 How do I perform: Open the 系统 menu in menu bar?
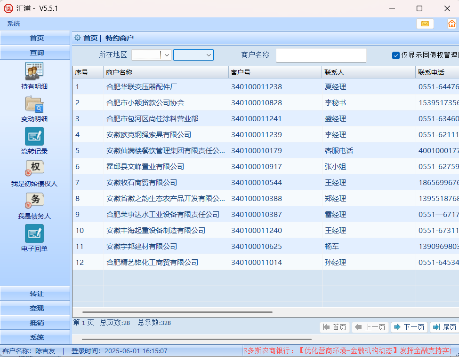coord(14,23)
